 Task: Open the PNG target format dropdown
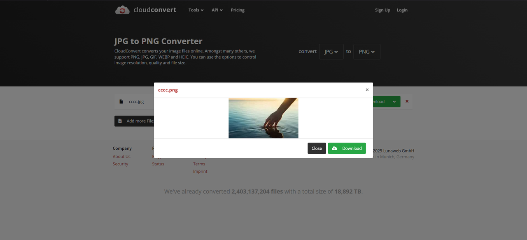coord(367,52)
